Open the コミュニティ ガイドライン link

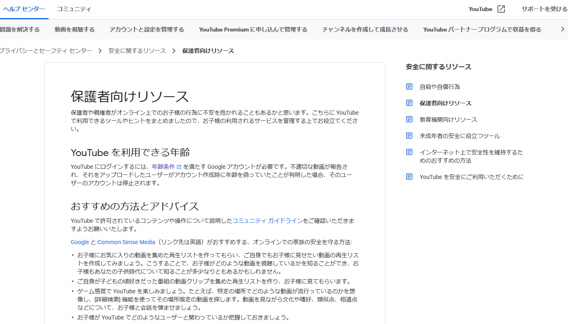point(267,221)
